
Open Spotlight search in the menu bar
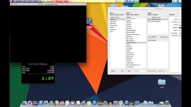point(174,1)
